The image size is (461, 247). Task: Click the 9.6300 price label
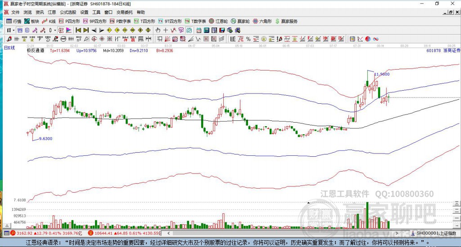click(45, 138)
